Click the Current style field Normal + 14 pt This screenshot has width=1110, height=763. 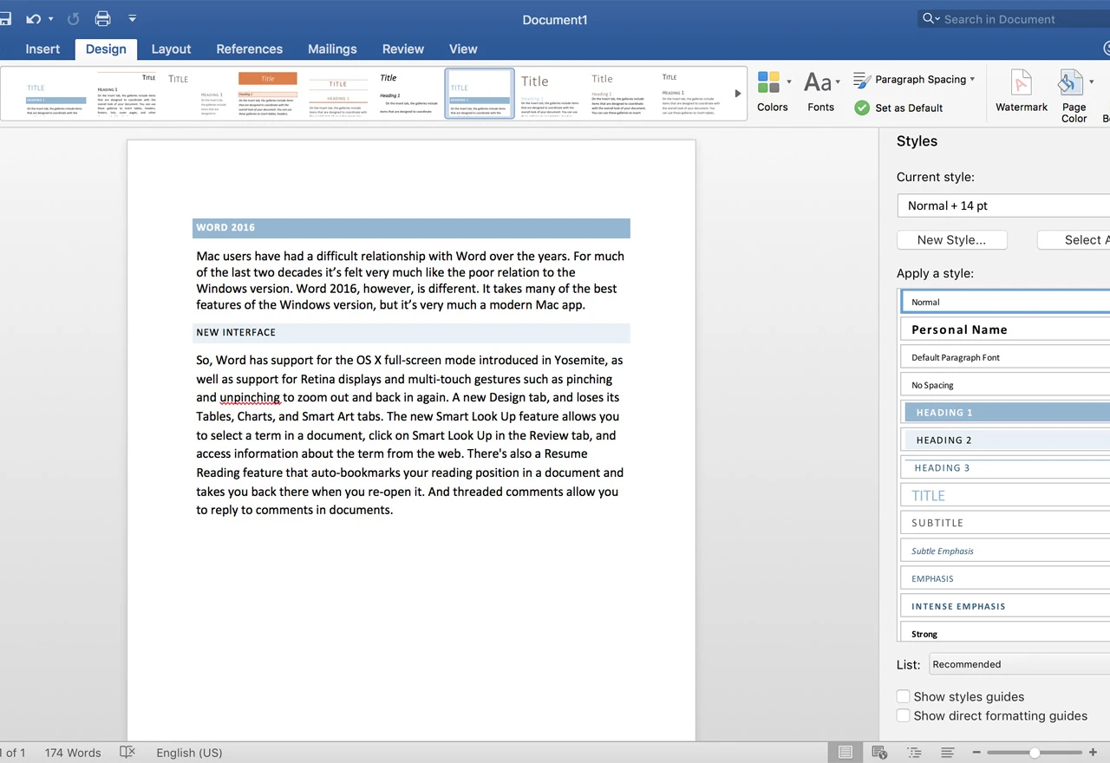coord(1003,205)
